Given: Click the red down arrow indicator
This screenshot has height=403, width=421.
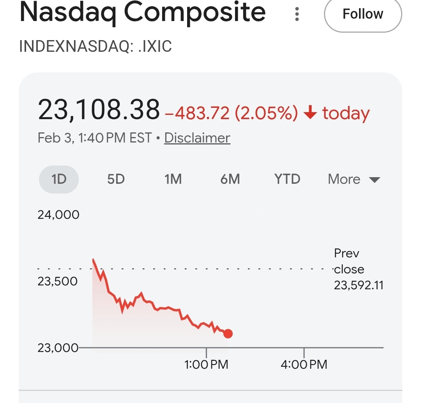Looking at the screenshot, I should coord(310,113).
